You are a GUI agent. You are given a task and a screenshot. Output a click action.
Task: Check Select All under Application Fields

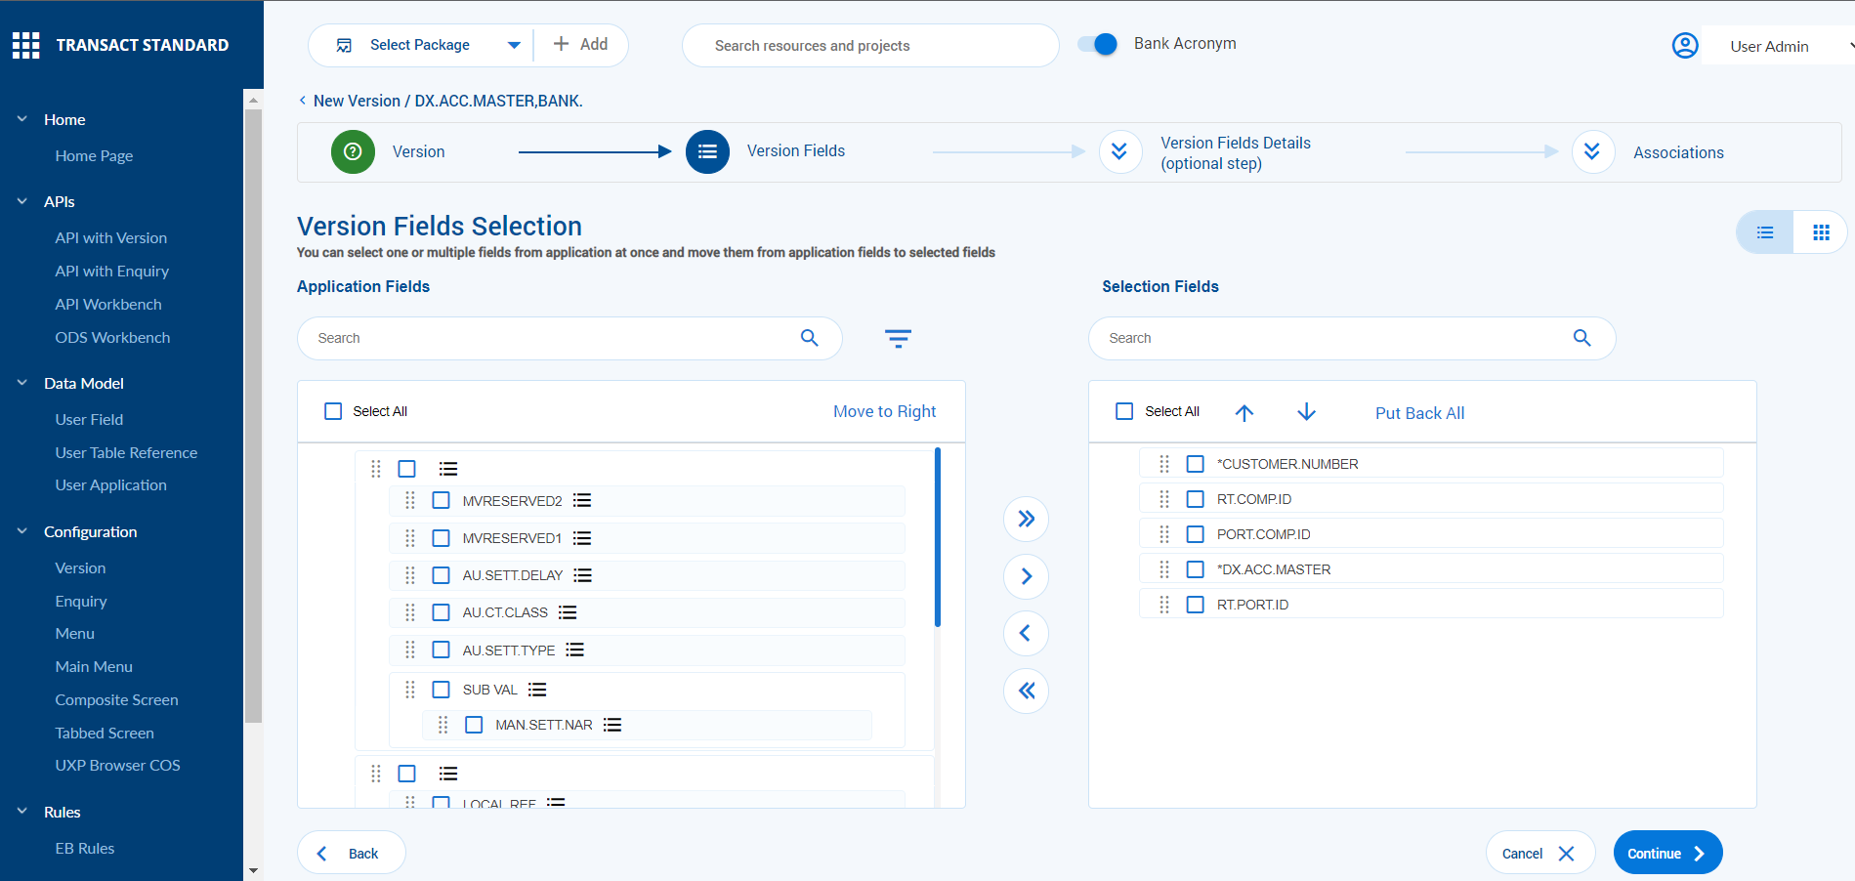pos(334,411)
